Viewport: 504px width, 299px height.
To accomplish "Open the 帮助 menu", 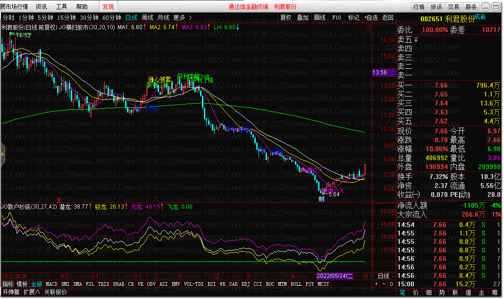I will point(82,7).
